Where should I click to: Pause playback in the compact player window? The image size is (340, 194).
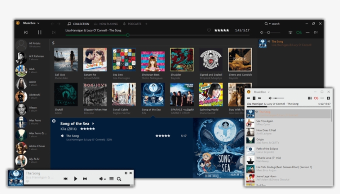pyautogui.click(x=254, y=98)
